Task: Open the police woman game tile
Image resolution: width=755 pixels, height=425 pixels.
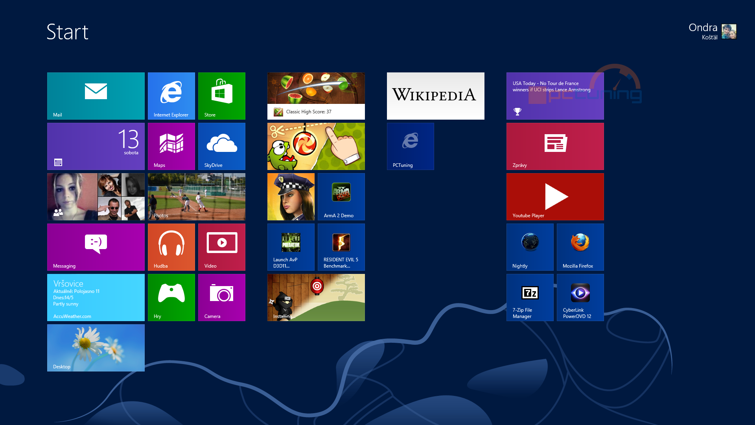Action: [x=291, y=197]
